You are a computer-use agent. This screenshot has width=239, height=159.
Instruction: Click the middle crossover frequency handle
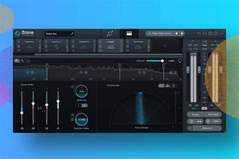click(120, 66)
